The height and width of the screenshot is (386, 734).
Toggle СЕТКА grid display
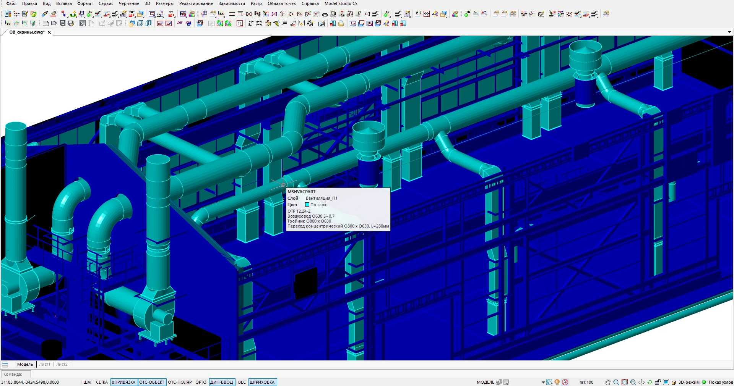102,382
